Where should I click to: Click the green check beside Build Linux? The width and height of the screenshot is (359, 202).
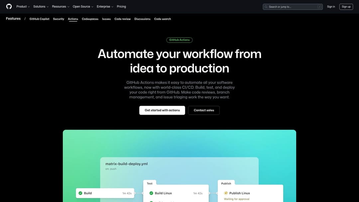[151, 193]
